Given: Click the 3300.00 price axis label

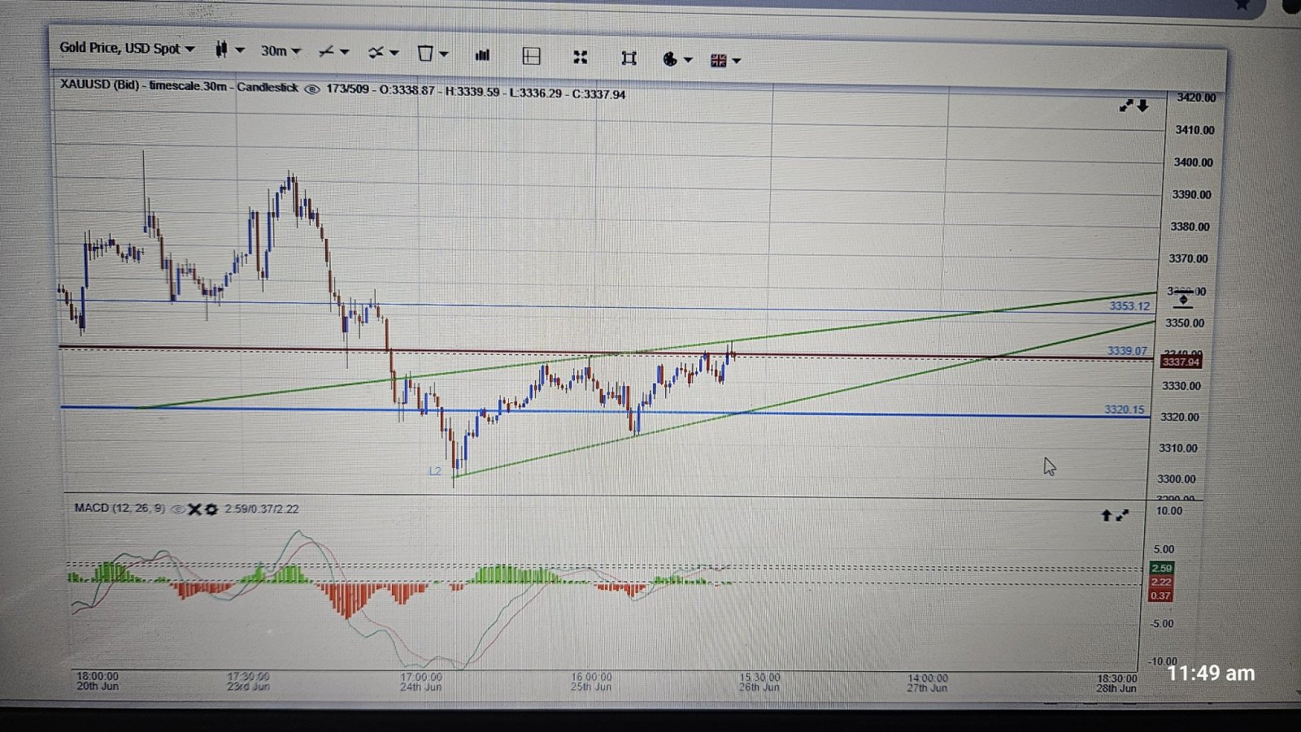Looking at the screenshot, I should coord(1177,479).
